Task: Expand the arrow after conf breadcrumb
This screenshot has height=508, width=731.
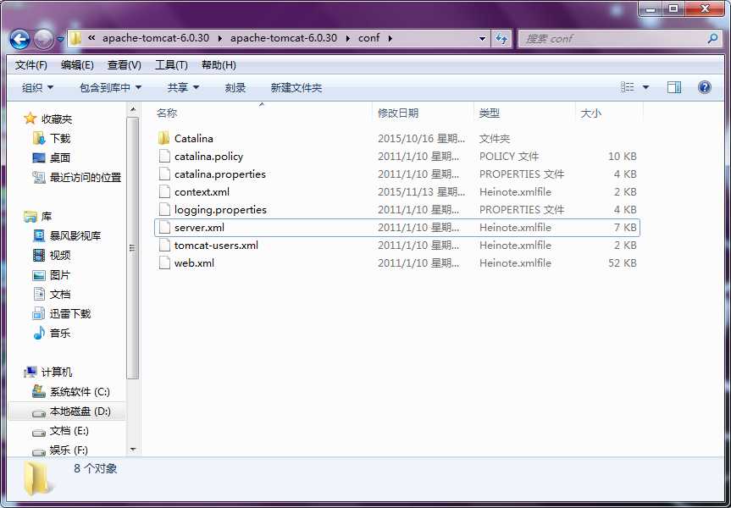Action: [x=390, y=38]
